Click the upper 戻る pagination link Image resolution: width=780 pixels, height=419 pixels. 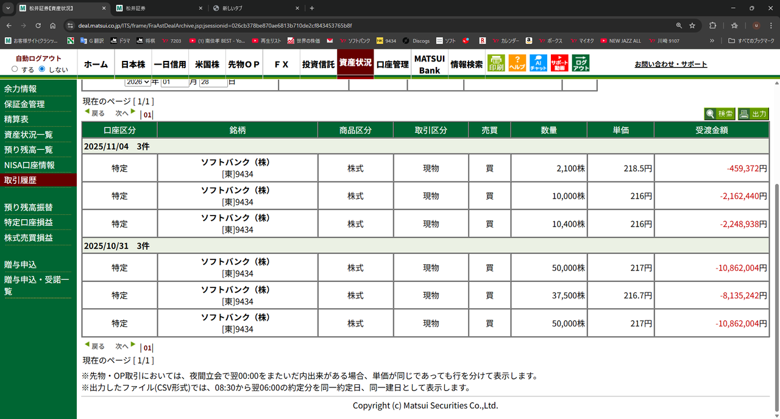point(94,113)
